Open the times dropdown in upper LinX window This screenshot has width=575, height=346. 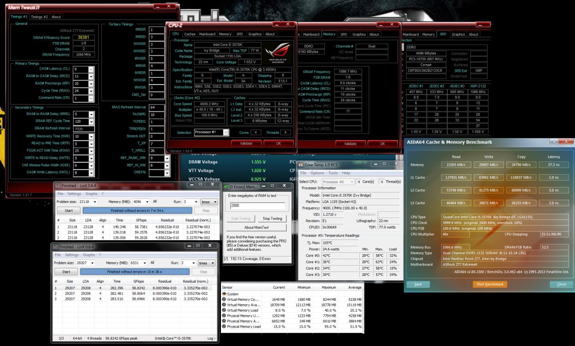(x=209, y=202)
